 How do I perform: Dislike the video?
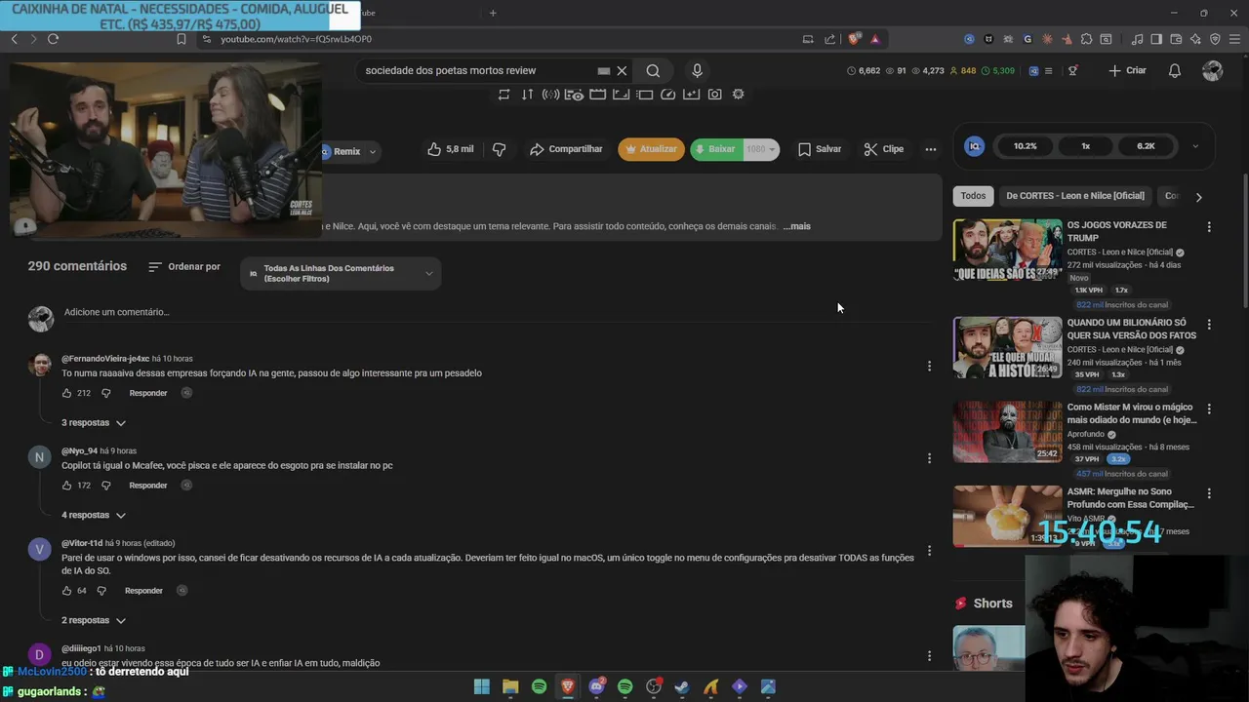point(499,149)
